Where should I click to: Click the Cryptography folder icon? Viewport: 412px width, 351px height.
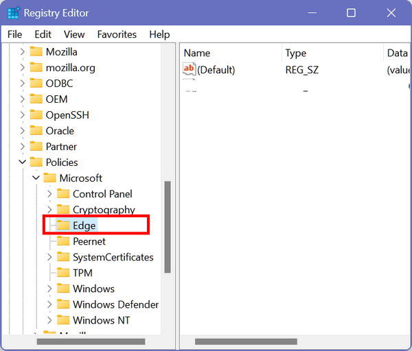point(63,209)
